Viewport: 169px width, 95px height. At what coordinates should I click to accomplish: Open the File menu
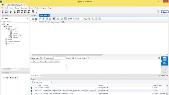pos(2,8)
